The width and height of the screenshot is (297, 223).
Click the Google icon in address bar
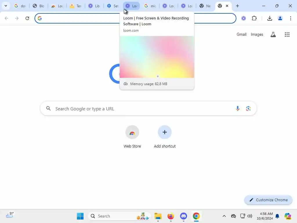click(x=39, y=18)
